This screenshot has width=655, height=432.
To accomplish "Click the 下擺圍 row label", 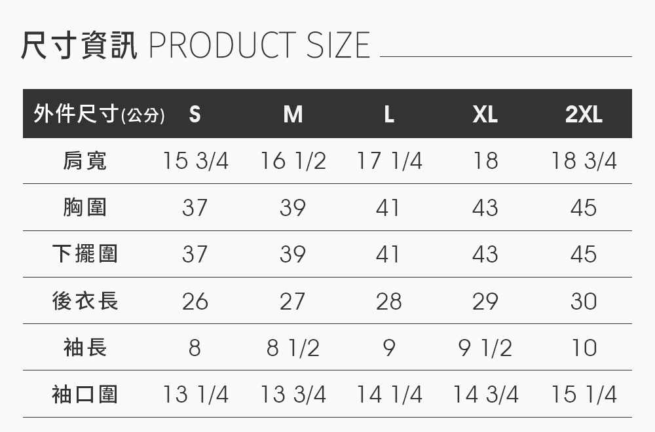I will click(85, 254).
